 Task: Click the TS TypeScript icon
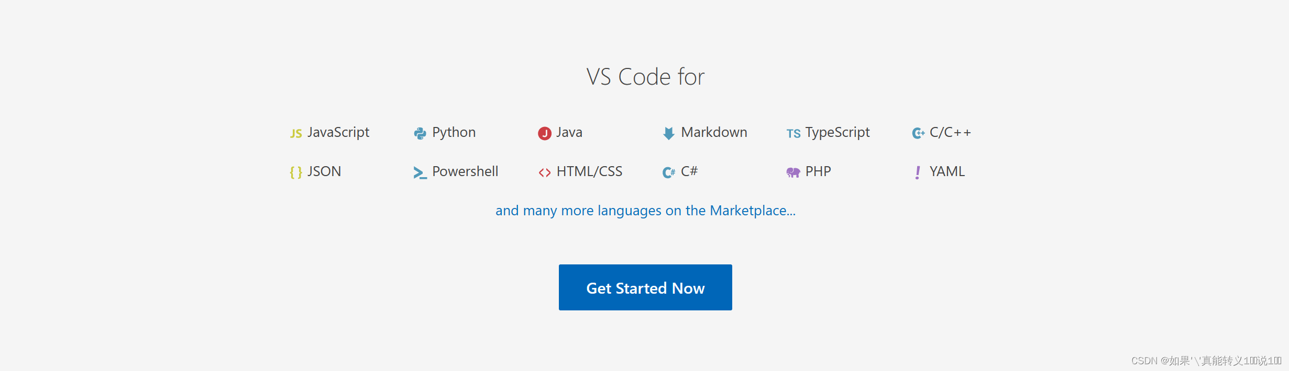(x=794, y=134)
